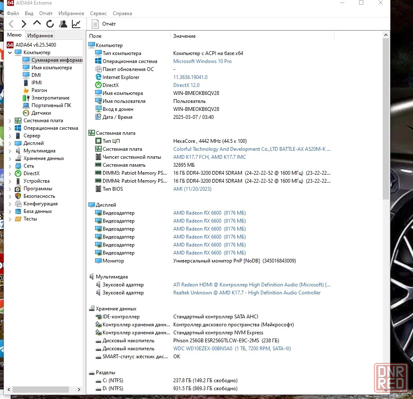The image size is (413, 399).
Task: Select Суммарная информация in the tree
Action: tap(53, 60)
